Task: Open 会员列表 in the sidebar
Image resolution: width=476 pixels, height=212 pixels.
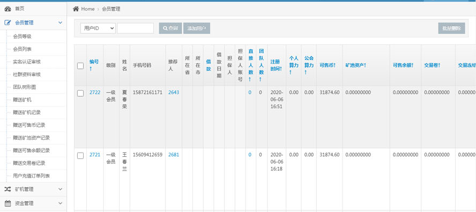Action: click(22, 49)
